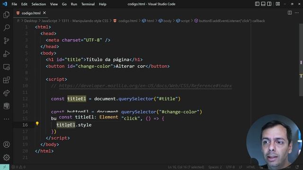Click "#change-color" string on line 14
This screenshot has height=170, width=303.
click(179, 112)
